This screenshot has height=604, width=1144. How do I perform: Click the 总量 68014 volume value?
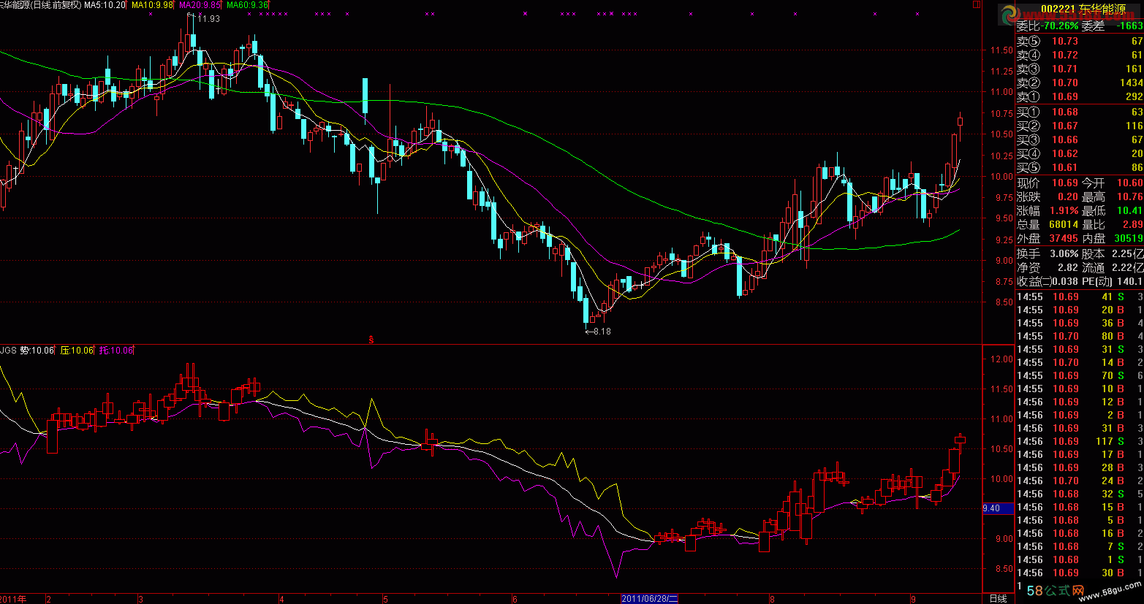point(1064,225)
